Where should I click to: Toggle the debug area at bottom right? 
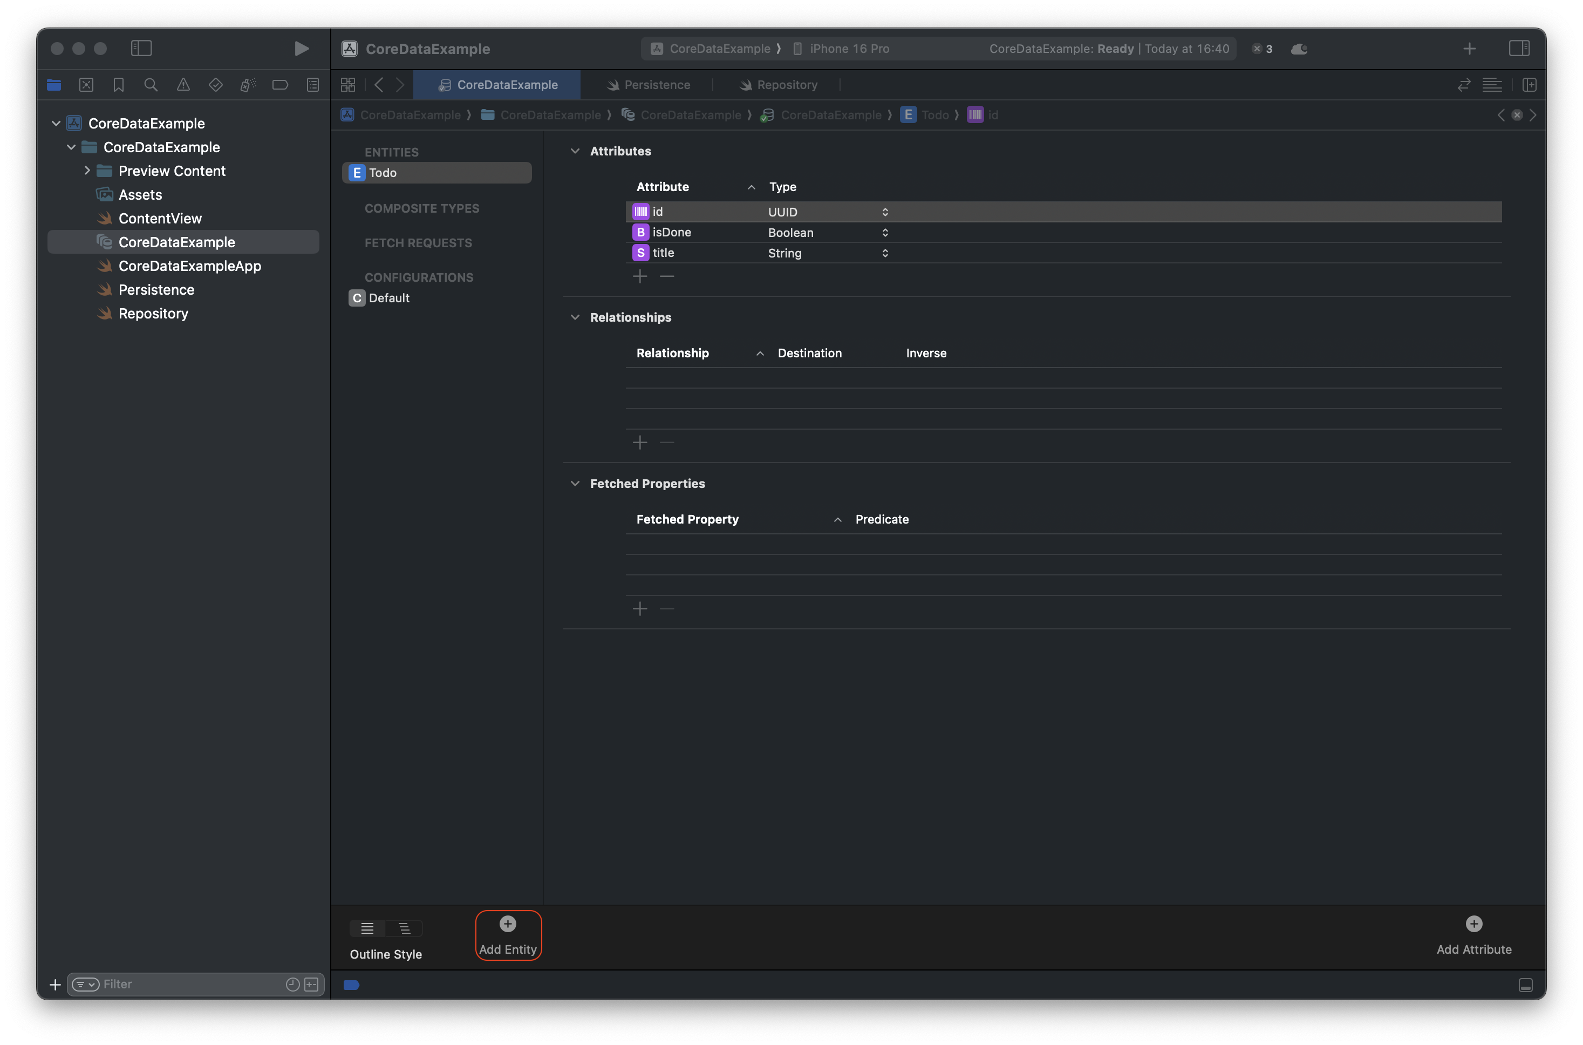pos(1526,985)
